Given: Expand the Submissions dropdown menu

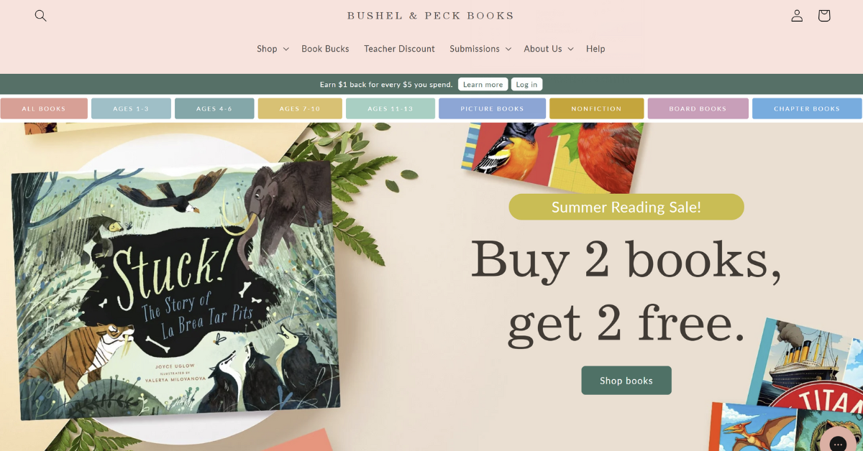Looking at the screenshot, I should 480,49.
